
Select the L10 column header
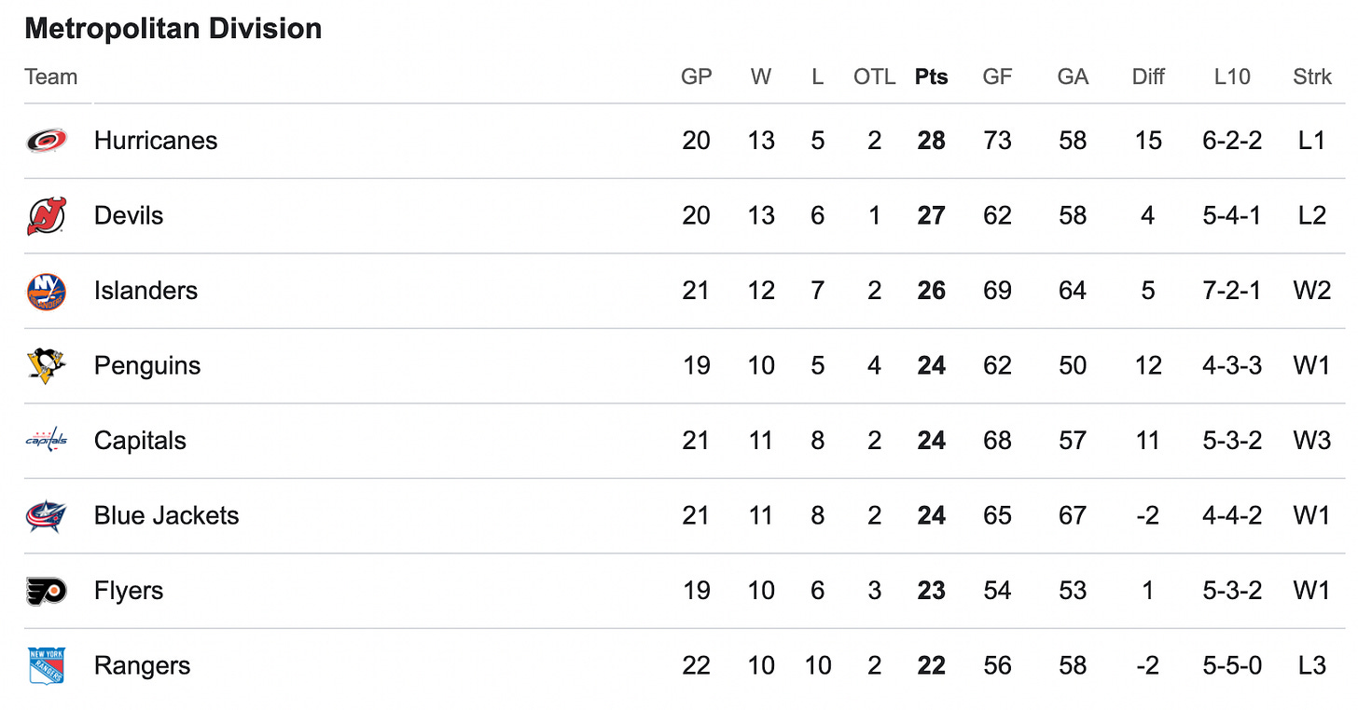(1232, 77)
